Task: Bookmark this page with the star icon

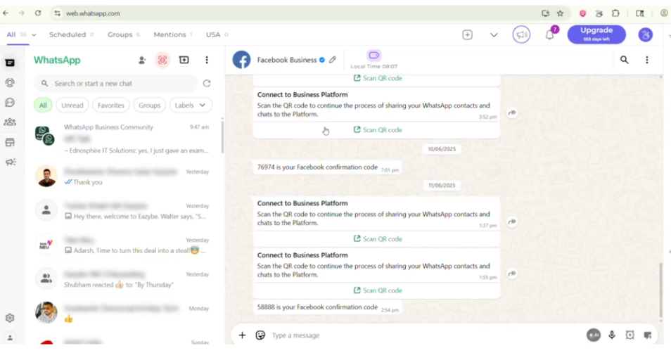Action: (x=560, y=13)
